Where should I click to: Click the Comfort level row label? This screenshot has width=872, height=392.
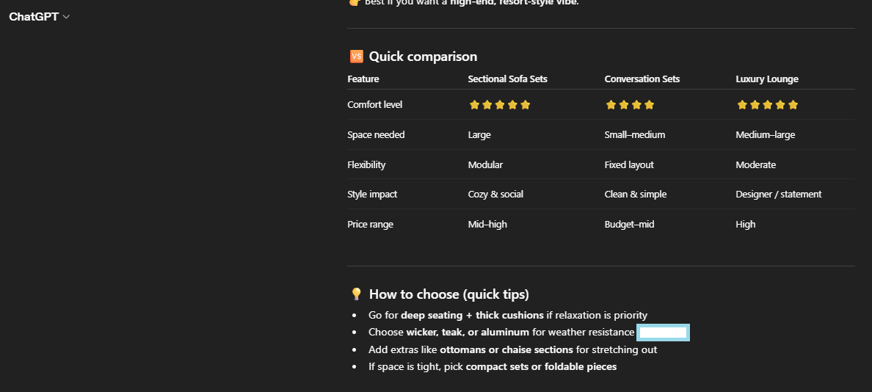(x=374, y=105)
